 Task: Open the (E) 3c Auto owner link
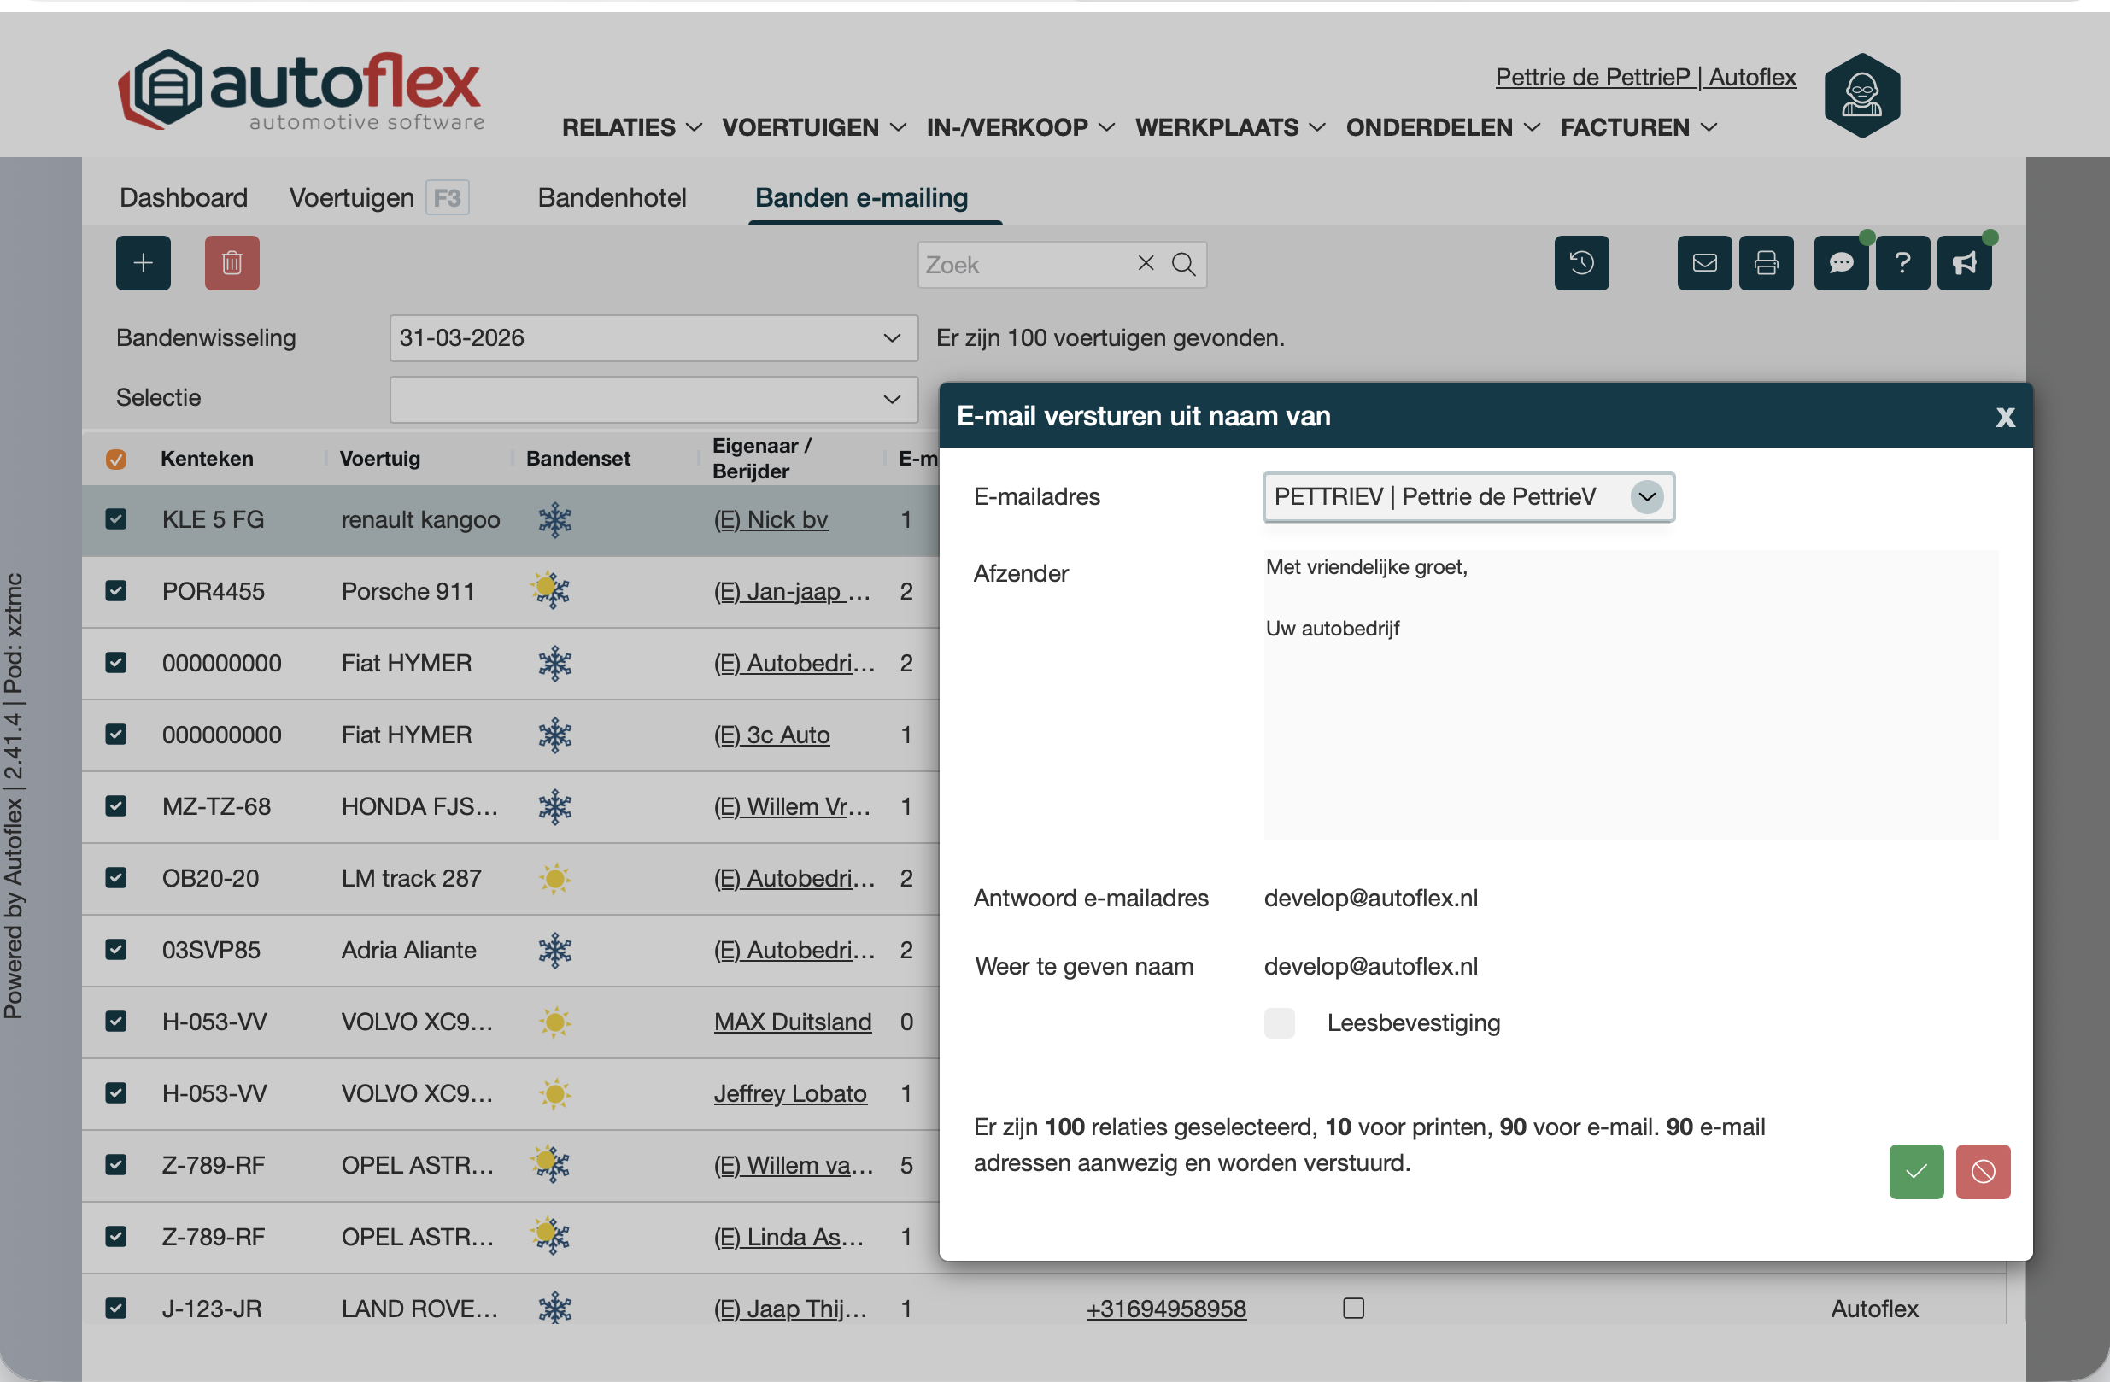pyautogui.click(x=771, y=735)
